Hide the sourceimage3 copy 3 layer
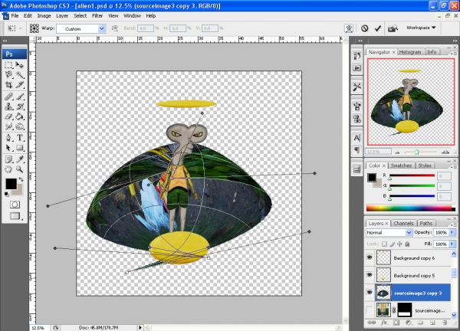 click(x=370, y=293)
